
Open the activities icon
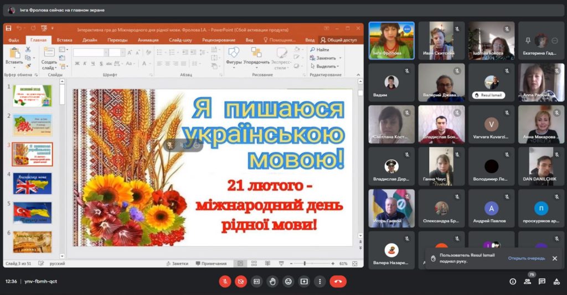pos(556,281)
